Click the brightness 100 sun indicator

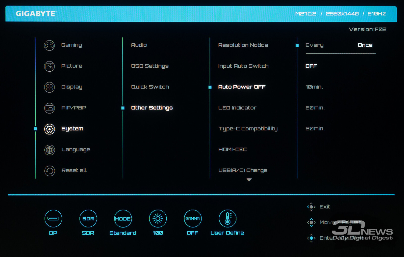(158, 218)
